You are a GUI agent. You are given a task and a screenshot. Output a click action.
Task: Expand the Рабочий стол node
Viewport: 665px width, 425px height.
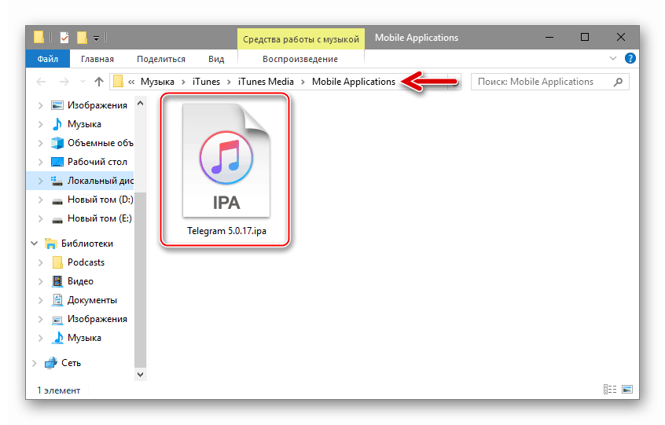[x=40, y=162]
